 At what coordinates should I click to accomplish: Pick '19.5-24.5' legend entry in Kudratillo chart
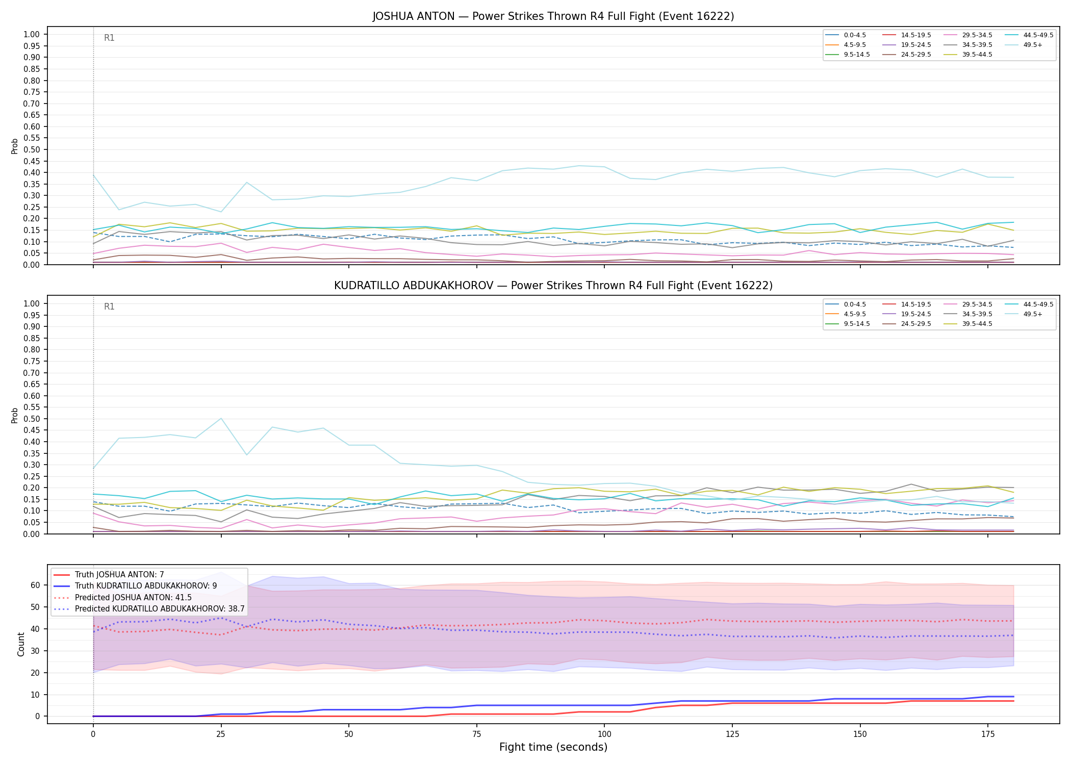907,314
